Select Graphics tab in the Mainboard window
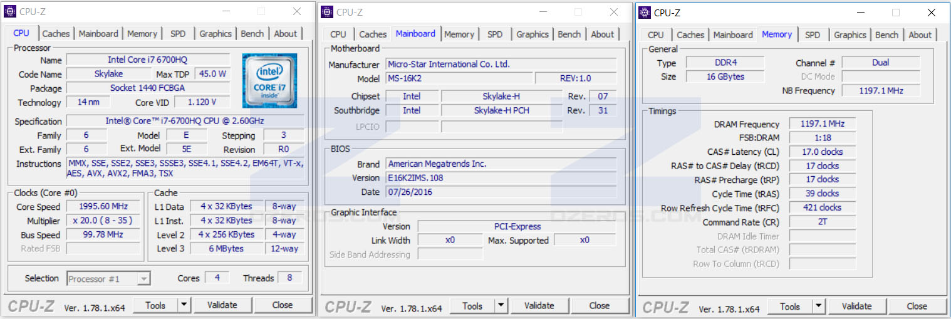Image resolution: width=951 pixels, height=319 pixels. pyautogui.click(x=533, y=34)
